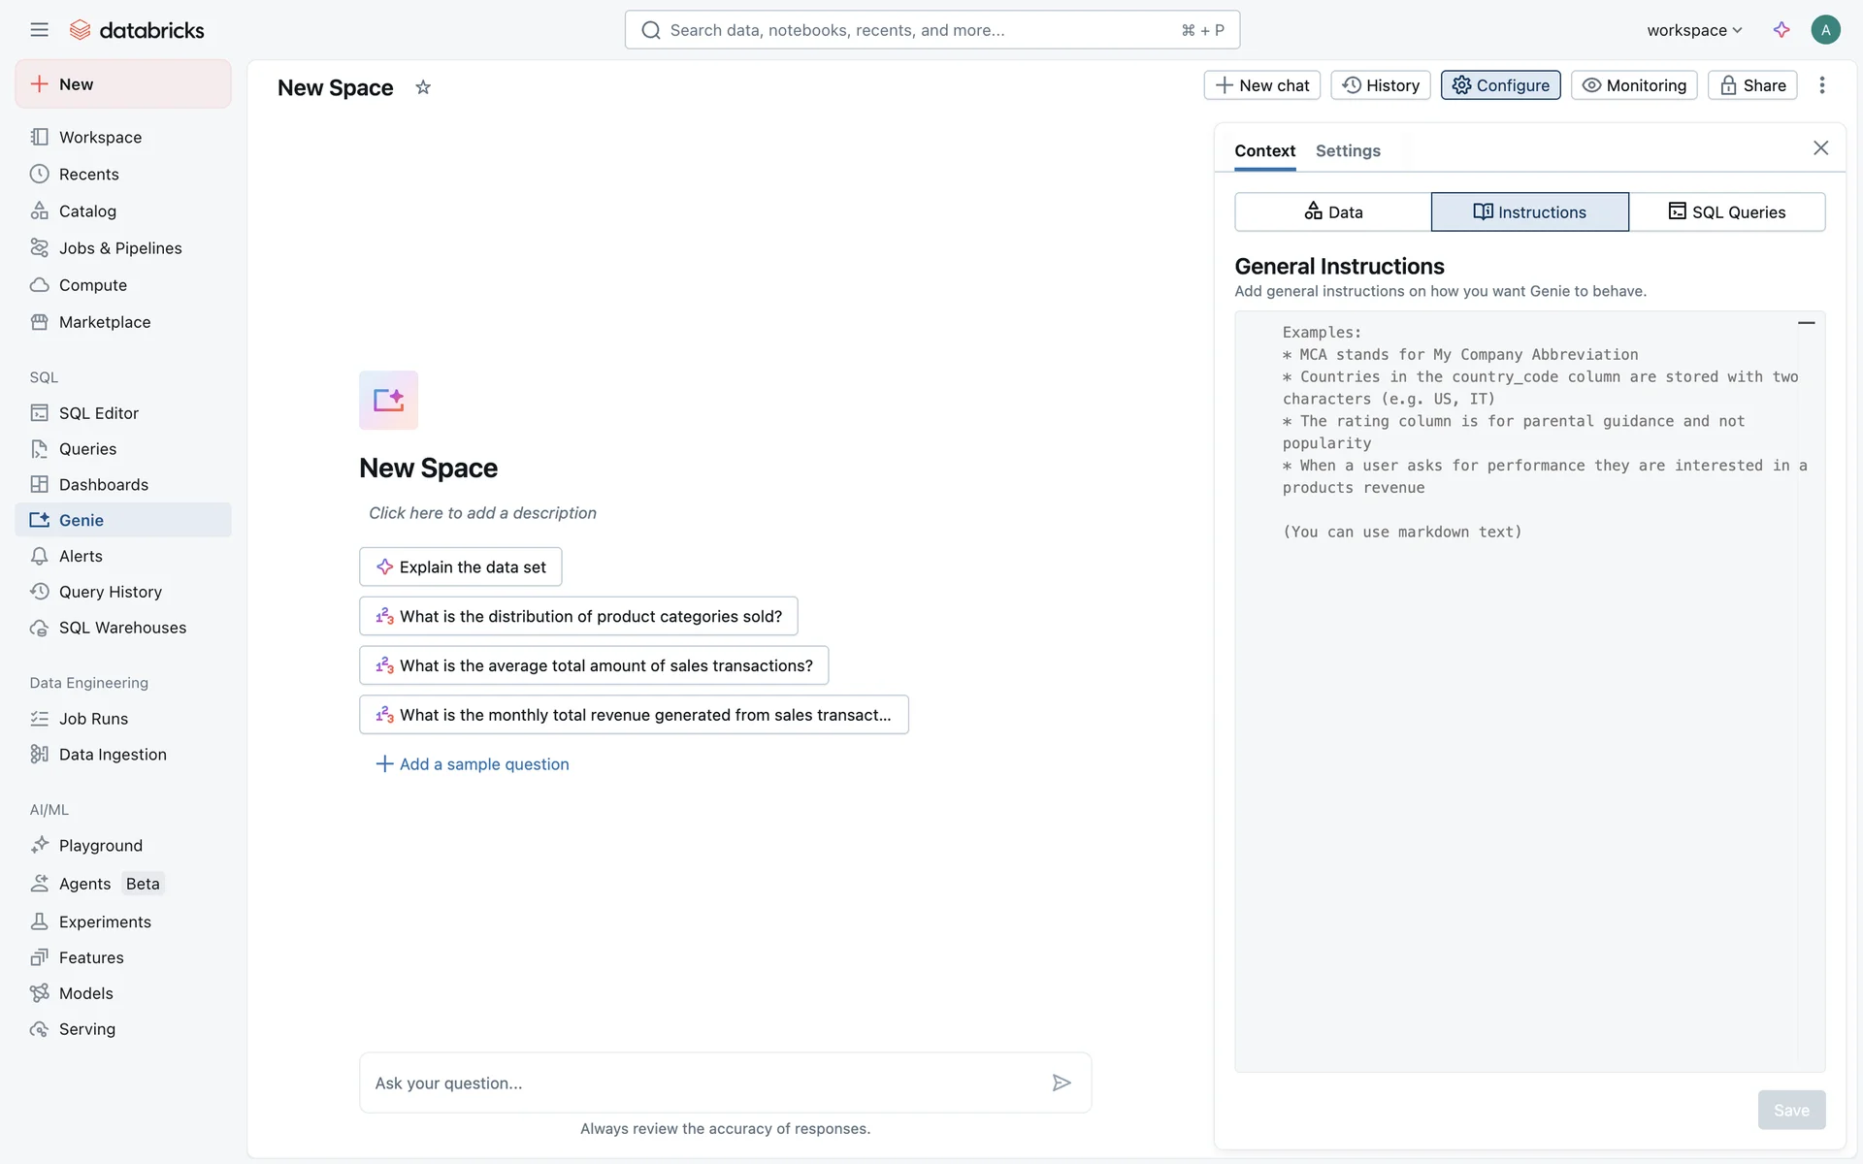Screen dimensions: 1863x1164
Task: Open the Monitoring view
Action: click(1634, 85)
